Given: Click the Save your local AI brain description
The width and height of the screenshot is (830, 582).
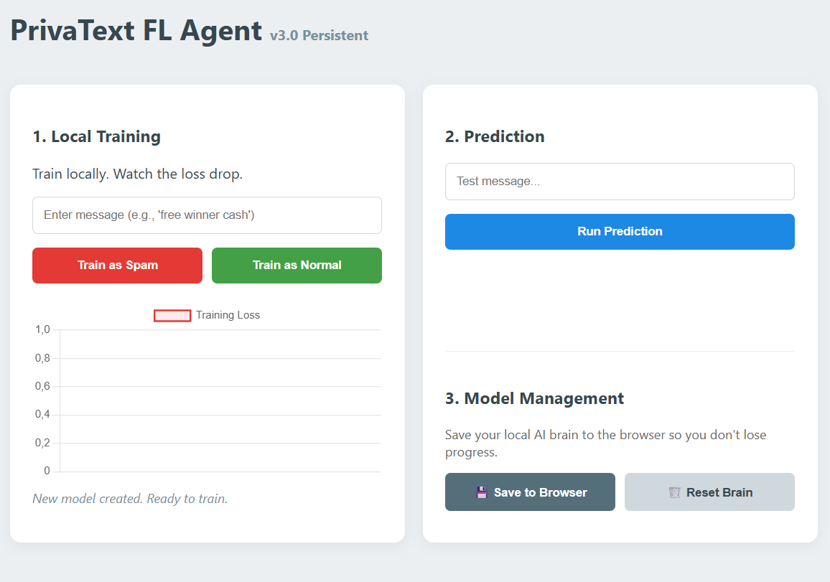Looking at the screenshot, I should click(605, 443).
